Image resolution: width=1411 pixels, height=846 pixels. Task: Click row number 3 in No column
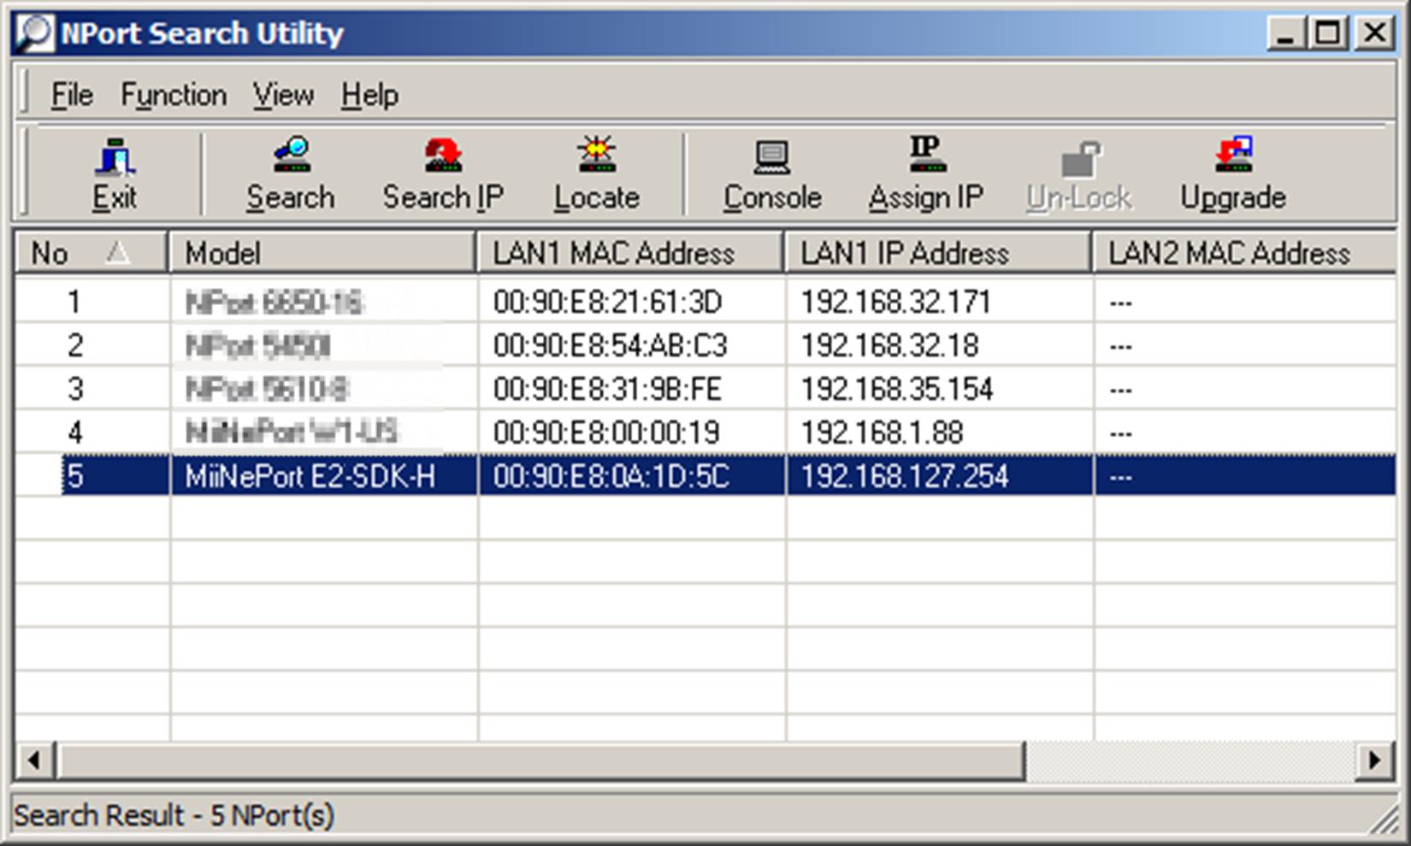tap(75, 390)
